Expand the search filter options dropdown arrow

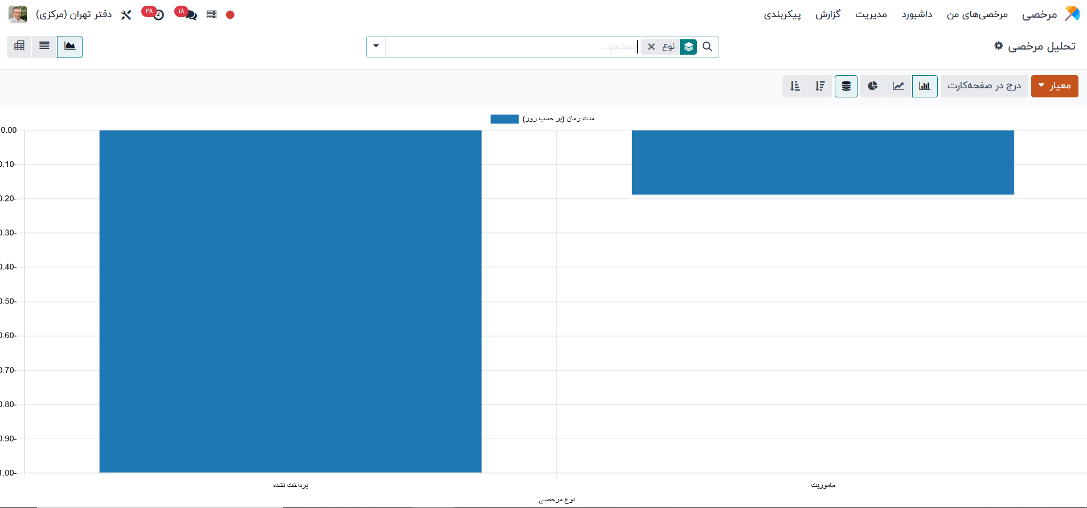376,46
